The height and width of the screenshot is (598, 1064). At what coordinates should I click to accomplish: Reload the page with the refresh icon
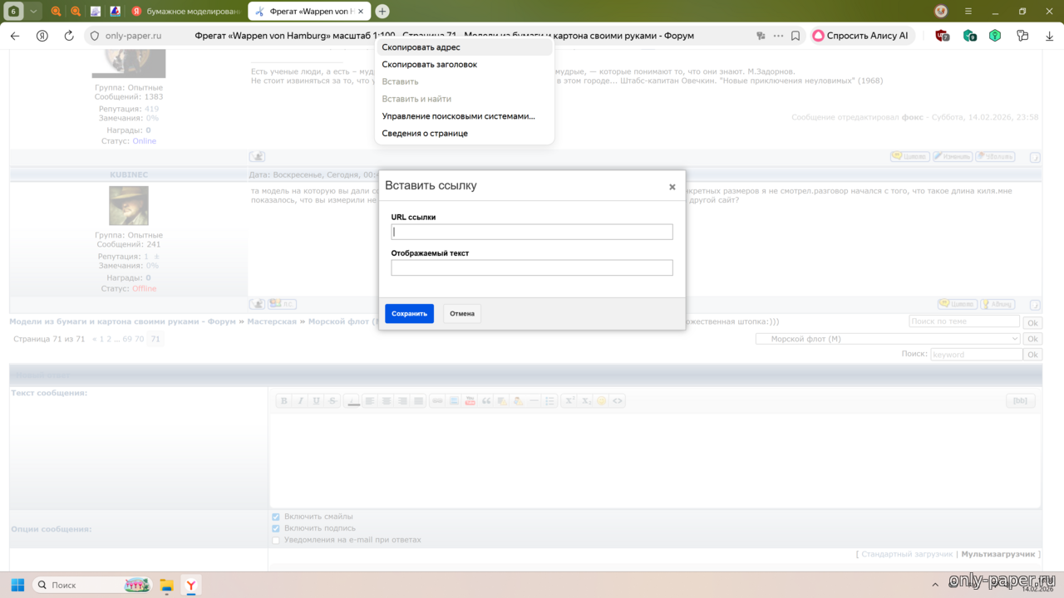click(69, 36)
